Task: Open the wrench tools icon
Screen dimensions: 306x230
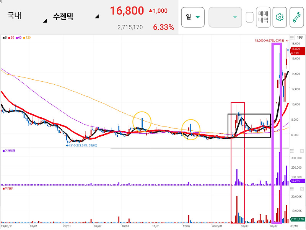Action: pos(297,17)
